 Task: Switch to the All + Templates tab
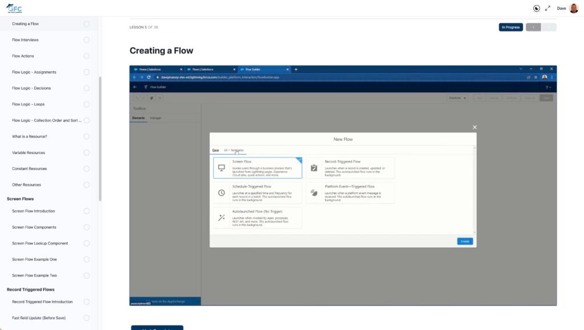coord(233,150)
